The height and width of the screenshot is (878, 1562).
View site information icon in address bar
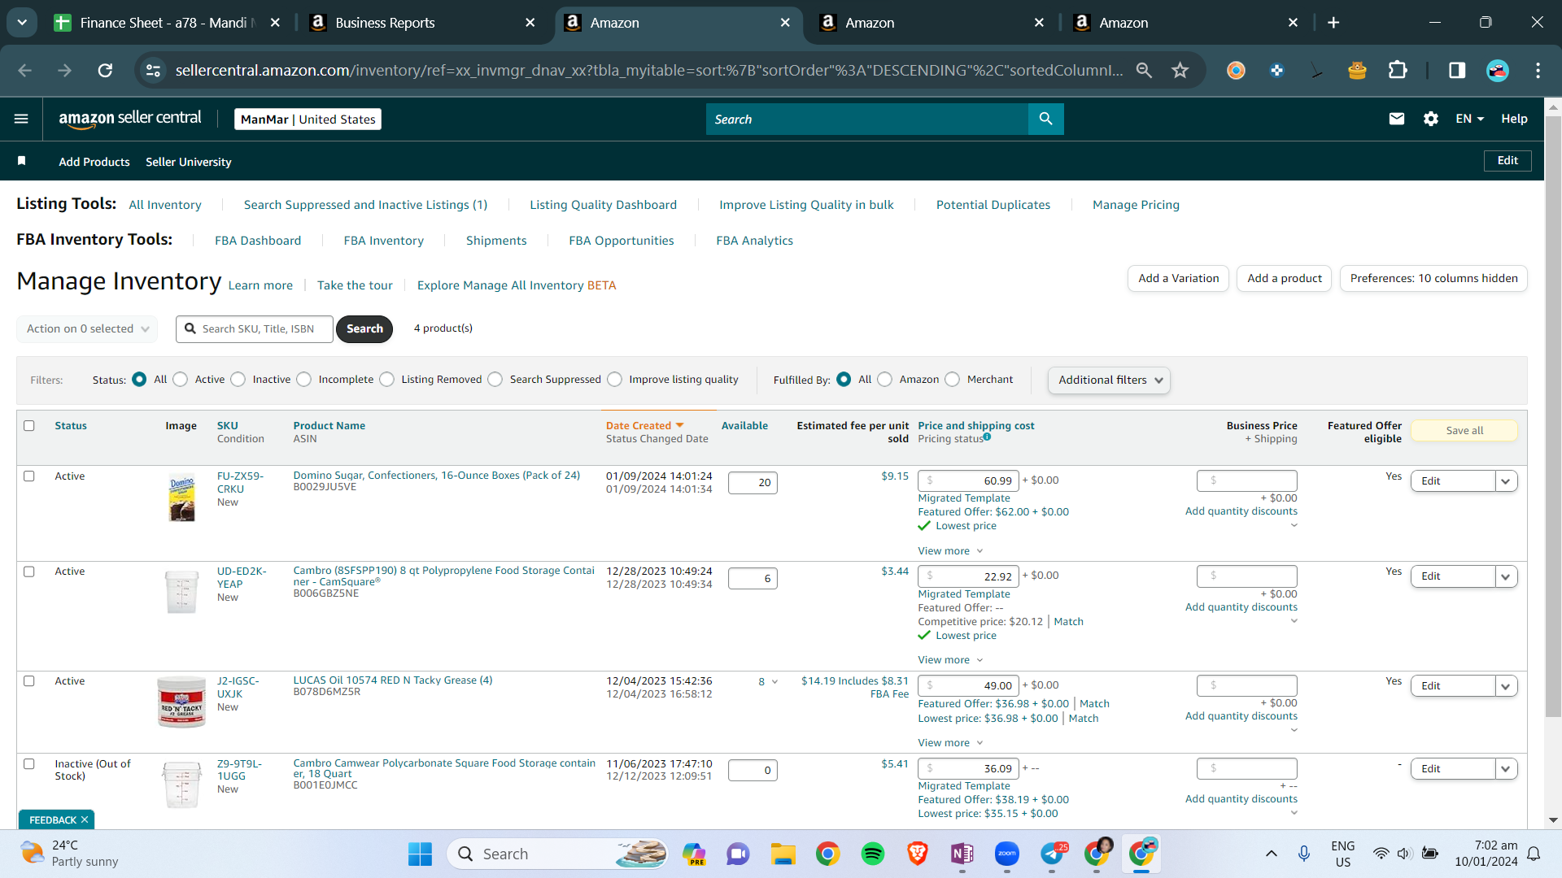click(x=153, y=71)
